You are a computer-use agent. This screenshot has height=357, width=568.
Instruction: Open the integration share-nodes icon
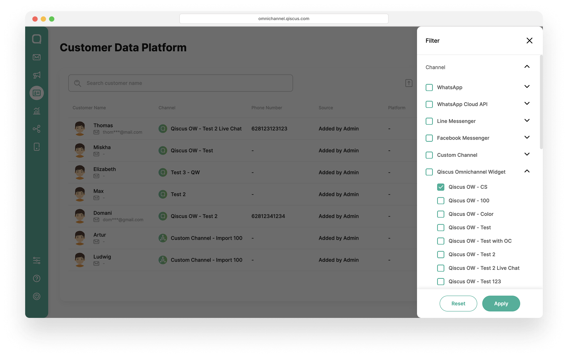37,129
